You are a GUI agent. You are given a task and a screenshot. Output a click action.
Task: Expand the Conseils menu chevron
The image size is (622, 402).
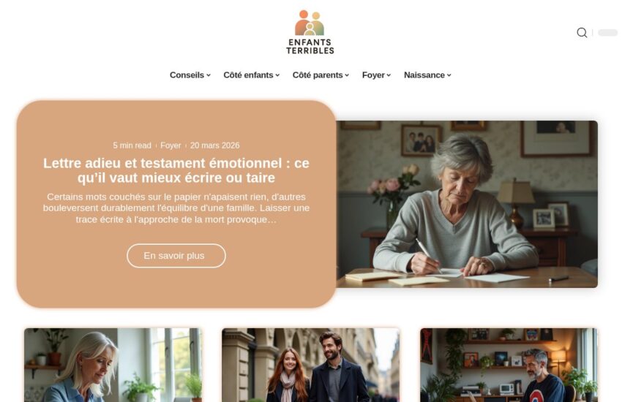pyautogui.click(x=209, y=75)
